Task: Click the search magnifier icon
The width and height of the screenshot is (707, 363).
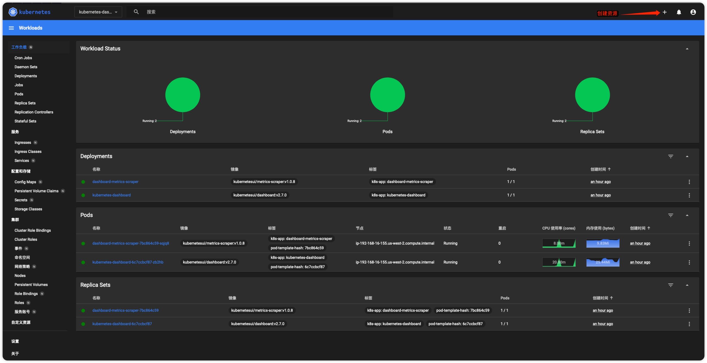Action: 136,12
